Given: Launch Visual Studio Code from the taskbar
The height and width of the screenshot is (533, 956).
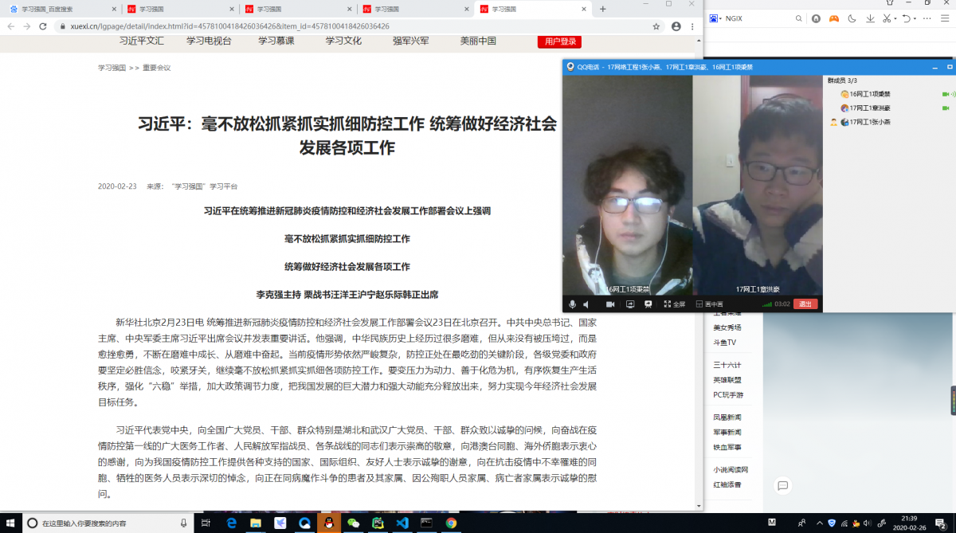Looking at the screenshot, I should (x=402, y=523).
